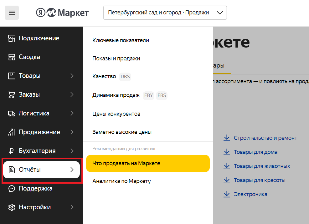
Task: Download the Электроника file
Action: [x=250, y=195]
